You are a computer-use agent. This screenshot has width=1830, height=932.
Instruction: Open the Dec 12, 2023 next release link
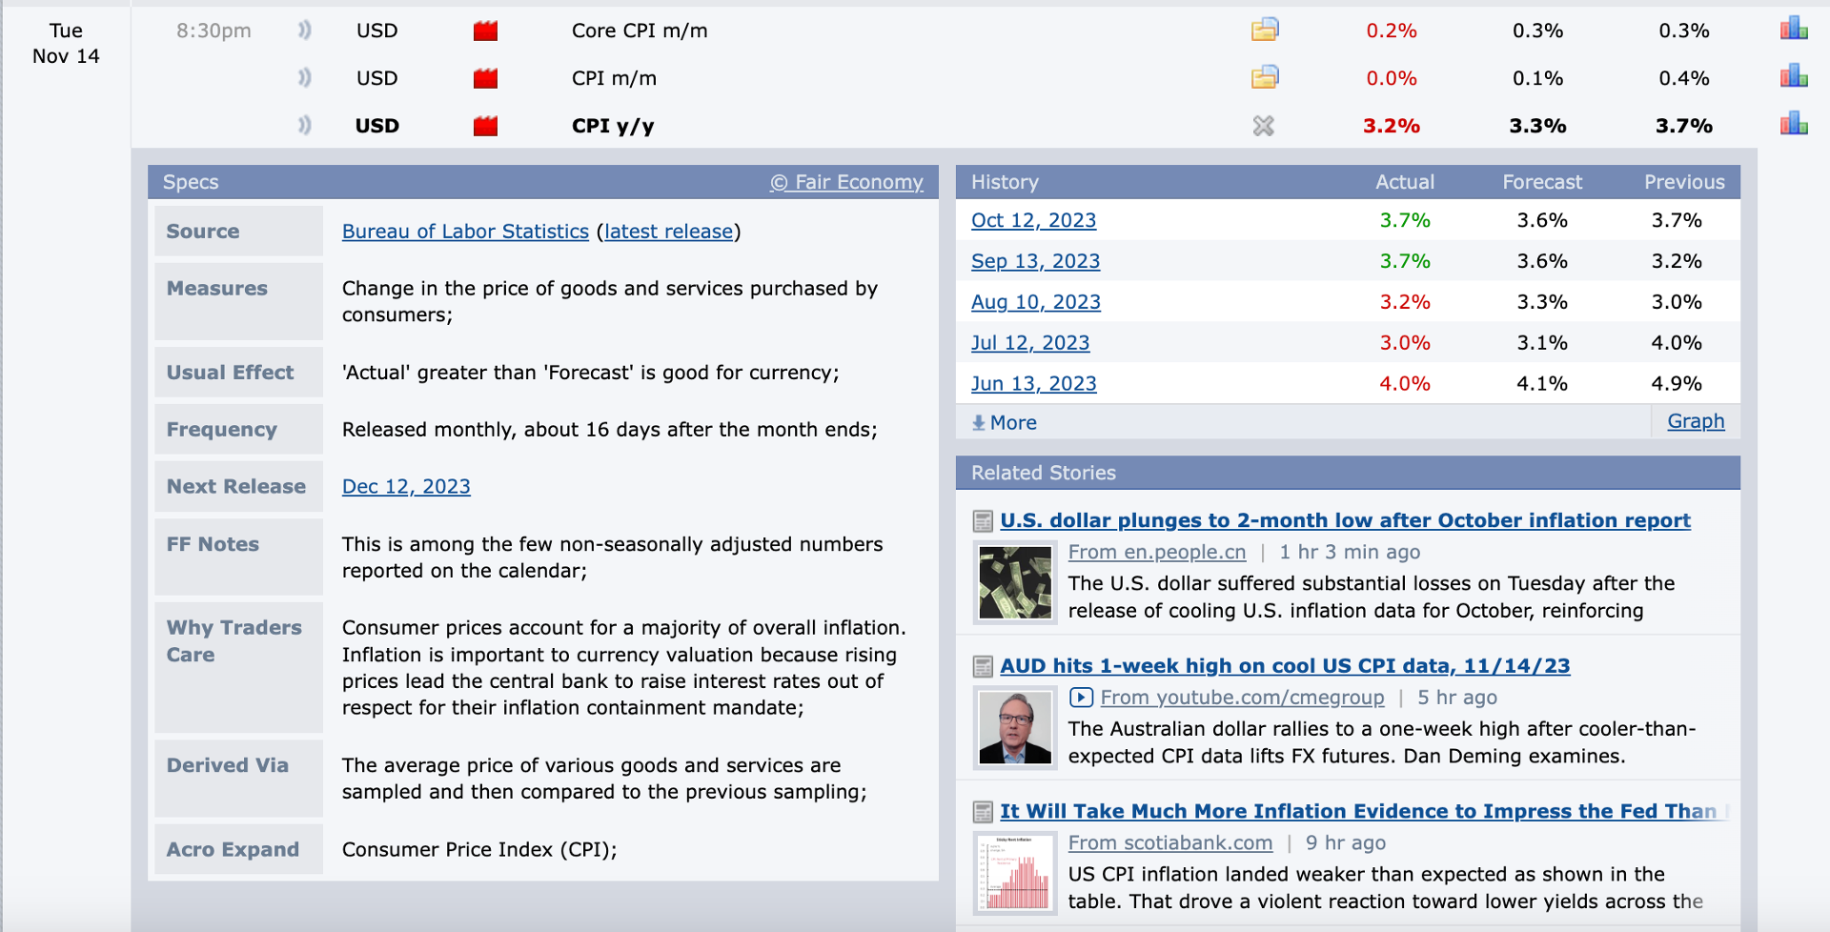406,487
